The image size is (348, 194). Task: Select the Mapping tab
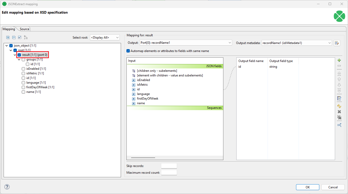pos(9,29)
